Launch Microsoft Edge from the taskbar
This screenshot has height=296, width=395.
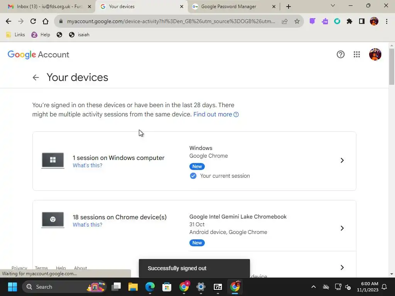click(150, 287)
